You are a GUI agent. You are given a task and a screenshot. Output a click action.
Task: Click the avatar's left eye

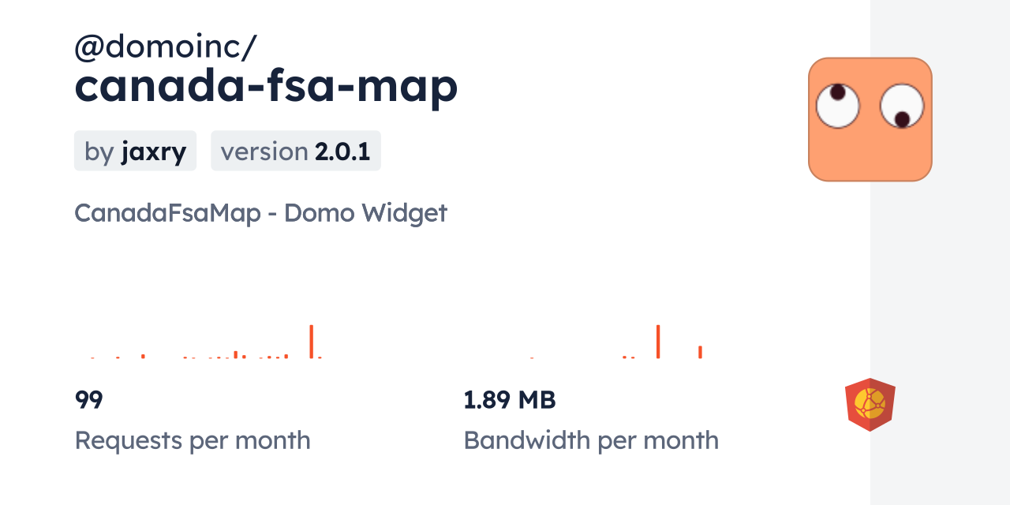(837, 106)
